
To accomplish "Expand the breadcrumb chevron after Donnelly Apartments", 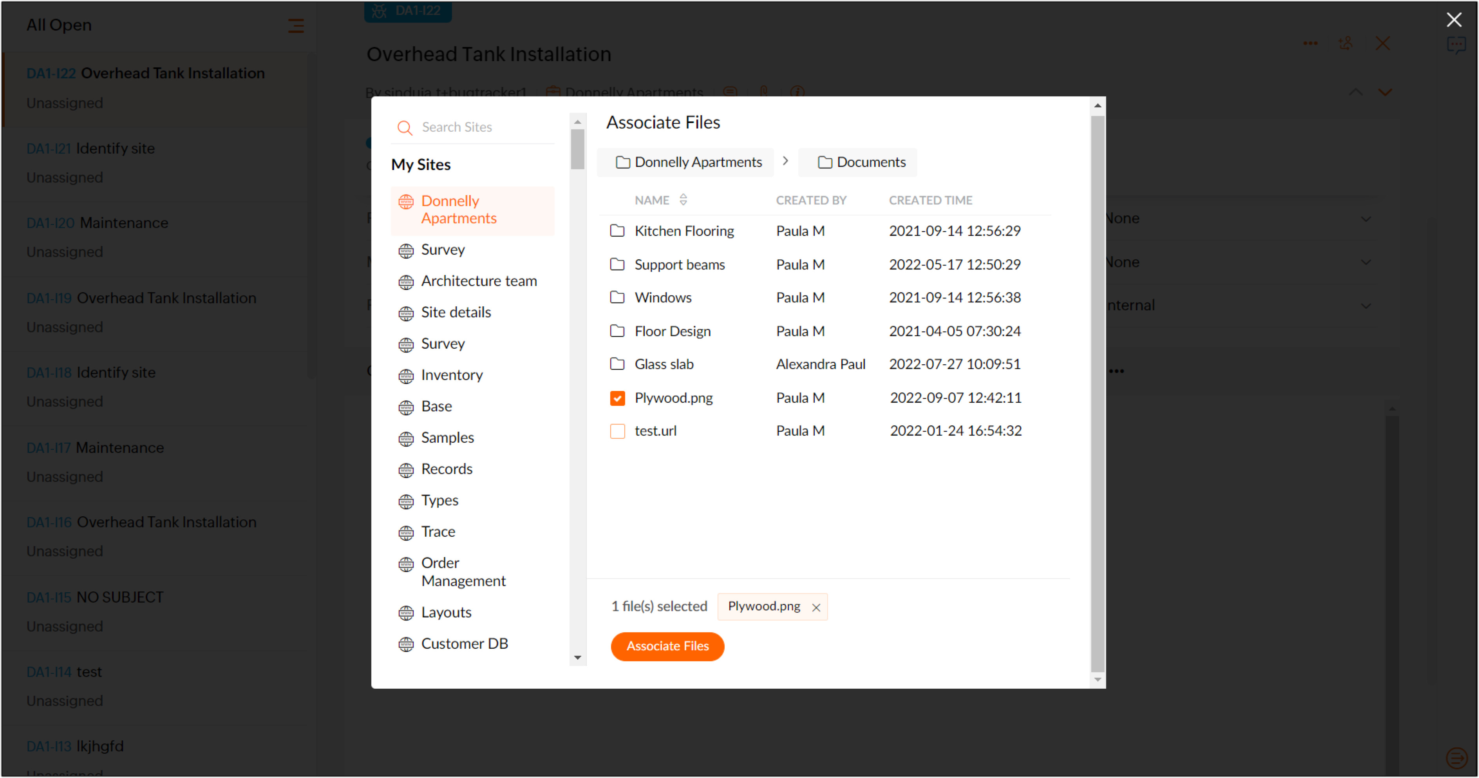I will 785,161.
